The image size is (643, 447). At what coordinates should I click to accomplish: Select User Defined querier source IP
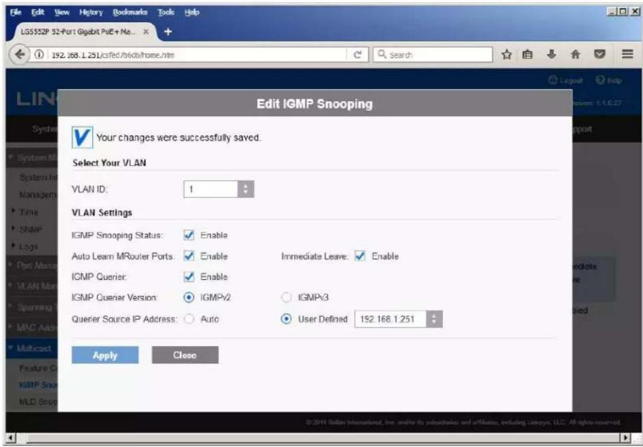[287, 319]
